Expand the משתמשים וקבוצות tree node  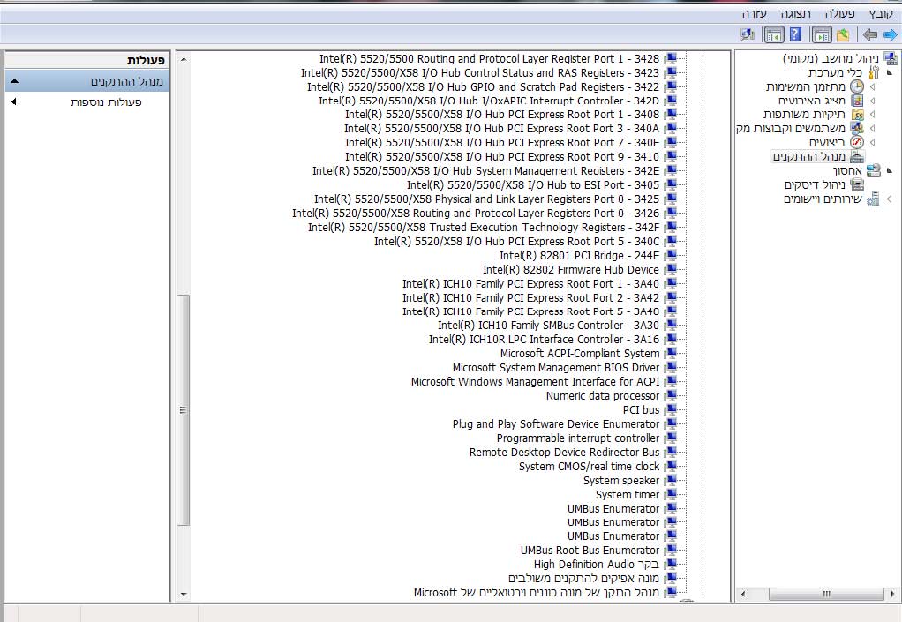pyautogui.click(x=873, y=128)
